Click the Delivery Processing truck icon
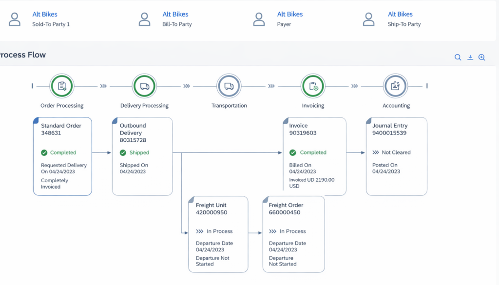 pos(145,86)
